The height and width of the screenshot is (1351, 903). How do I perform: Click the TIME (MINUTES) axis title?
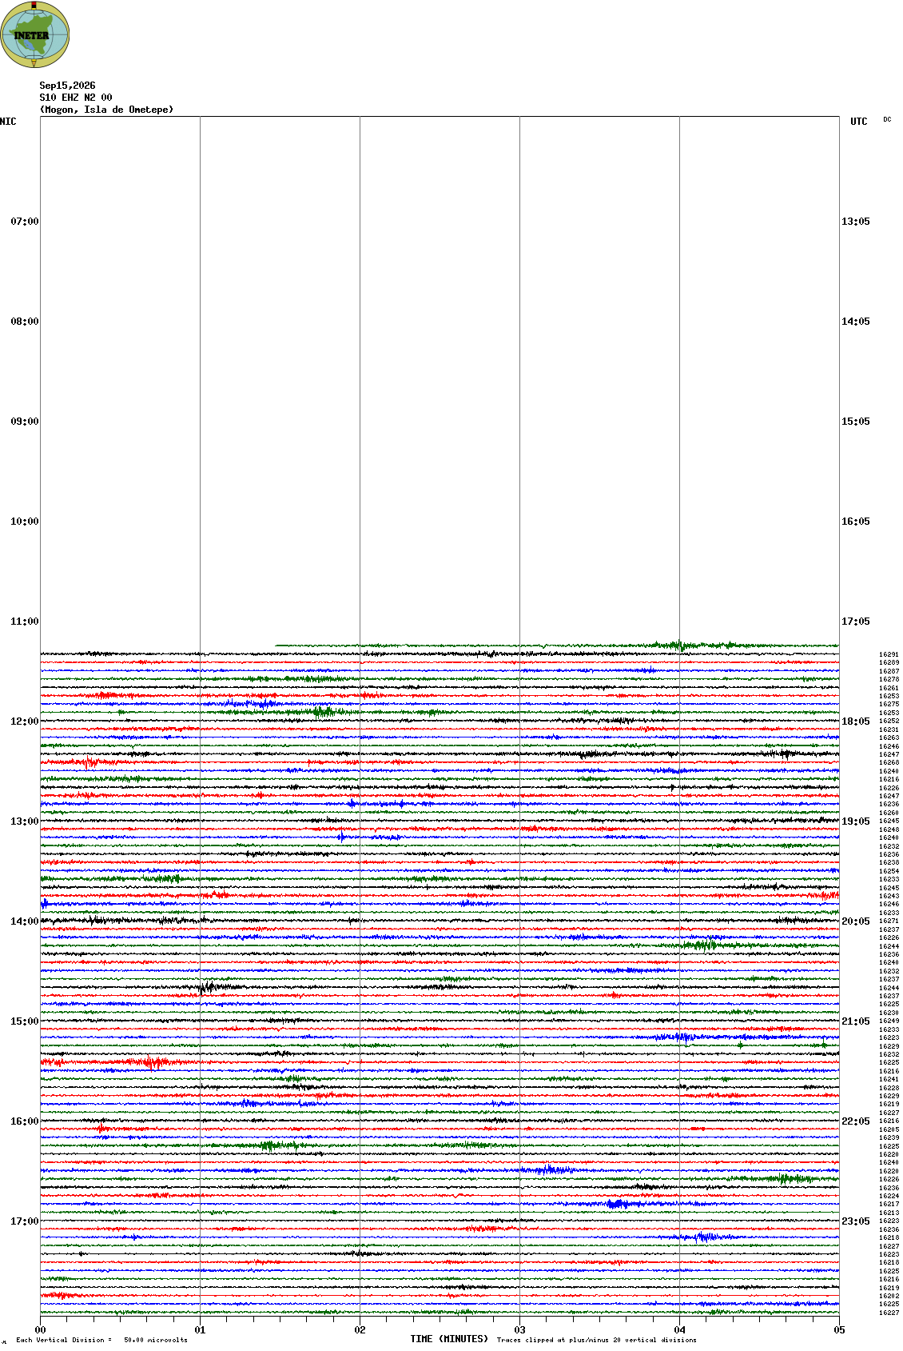click(449, 1339)
